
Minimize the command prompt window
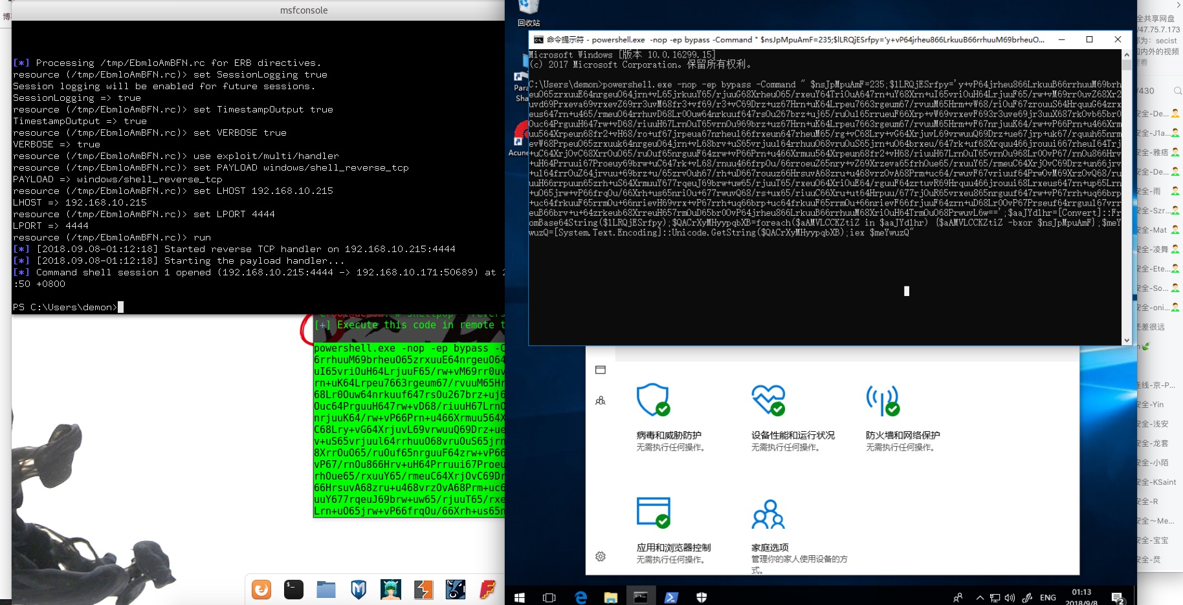click(1061, 39)
